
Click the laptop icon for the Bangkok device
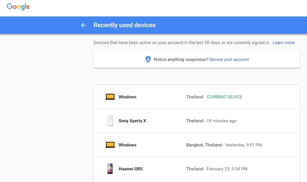[110, 145]
